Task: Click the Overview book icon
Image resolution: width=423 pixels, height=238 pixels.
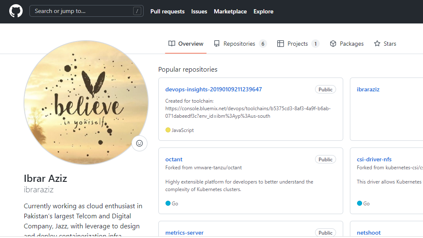Action: (x=171, y=43)
